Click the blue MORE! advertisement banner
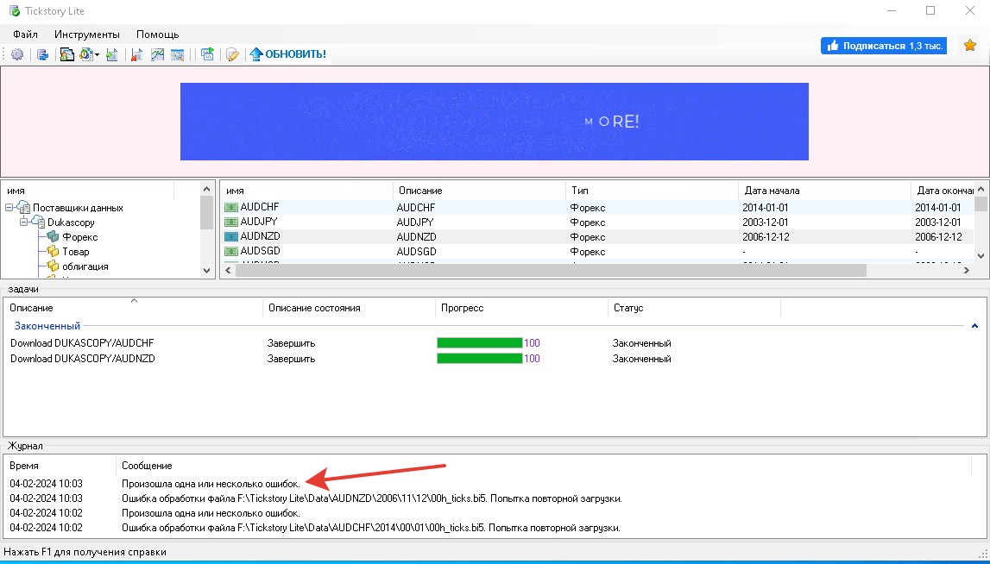The width and height of the screenshot is (990, 564). [x=495, y=122]
